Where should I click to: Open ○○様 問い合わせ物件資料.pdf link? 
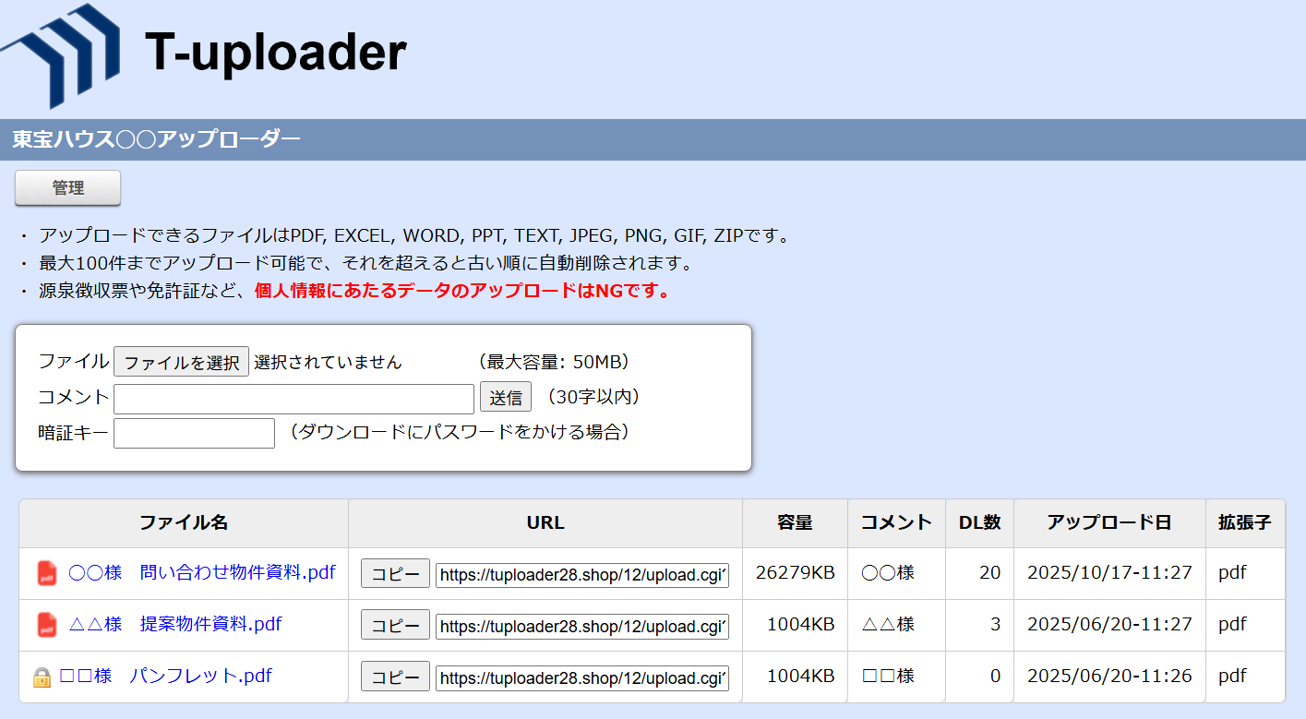click(201, 572)
